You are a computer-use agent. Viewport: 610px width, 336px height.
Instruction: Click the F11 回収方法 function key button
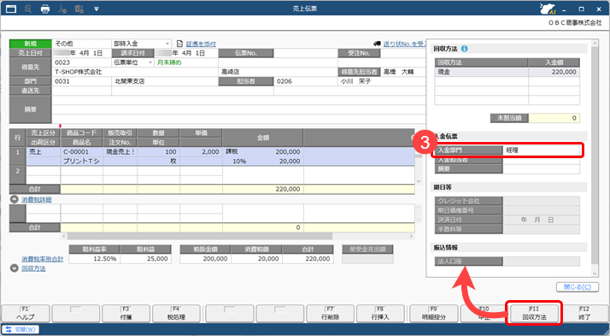click(534, 314)
